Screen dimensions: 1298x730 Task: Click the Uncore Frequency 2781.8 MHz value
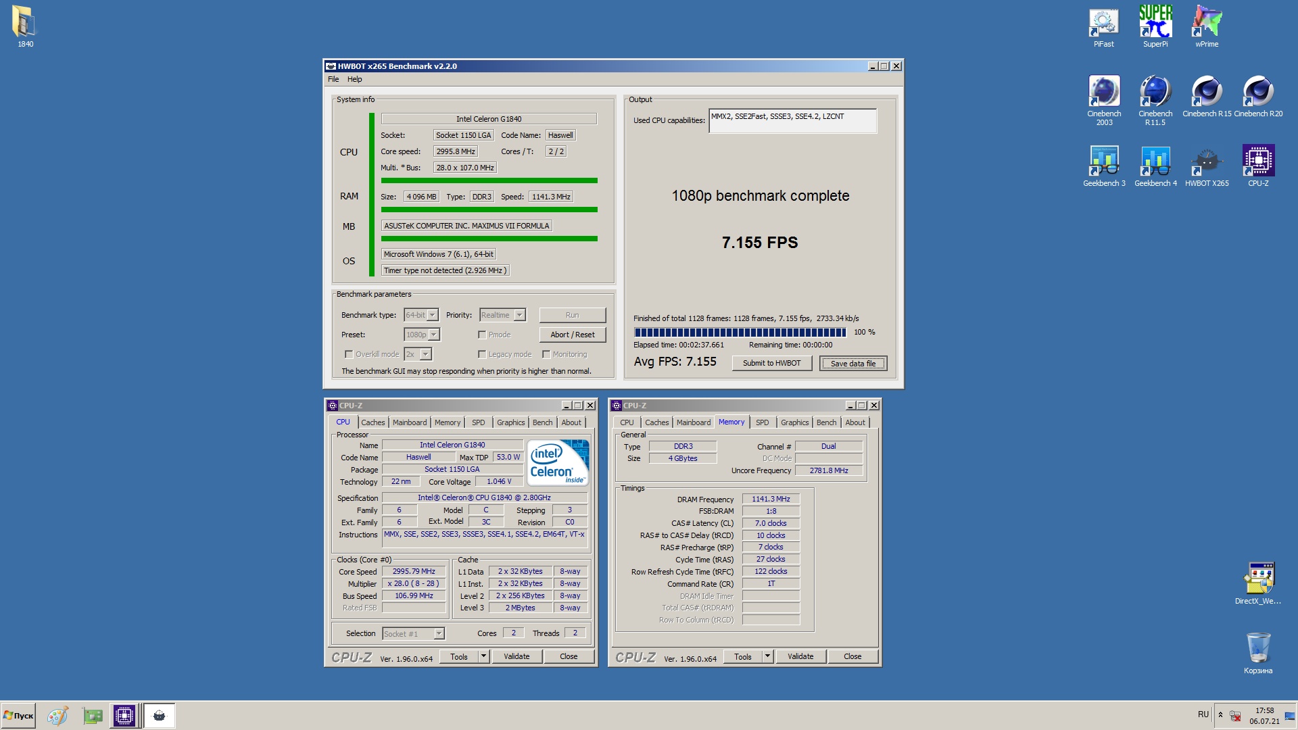[829, 470]
